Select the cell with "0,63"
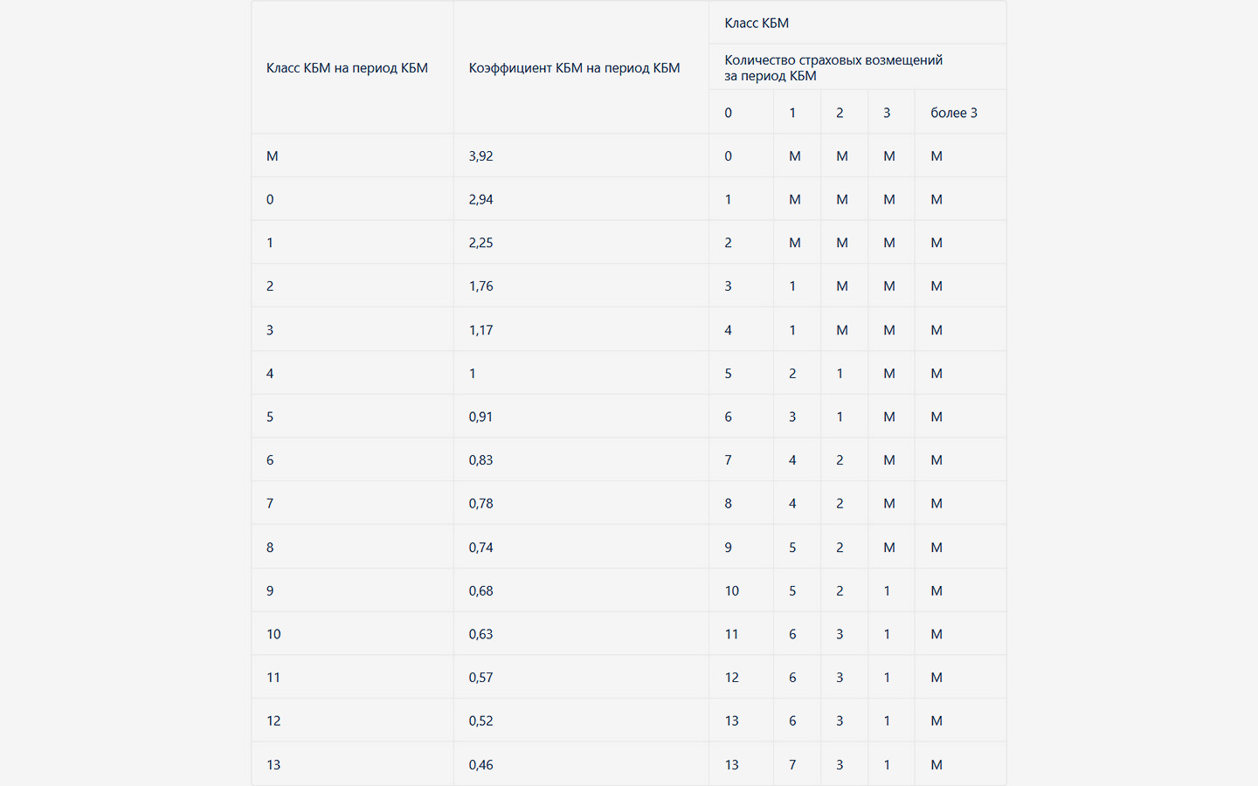Image resolution: width=1258 pixels, height=786 pixels. pyautogui.click(x=480, y=634)
